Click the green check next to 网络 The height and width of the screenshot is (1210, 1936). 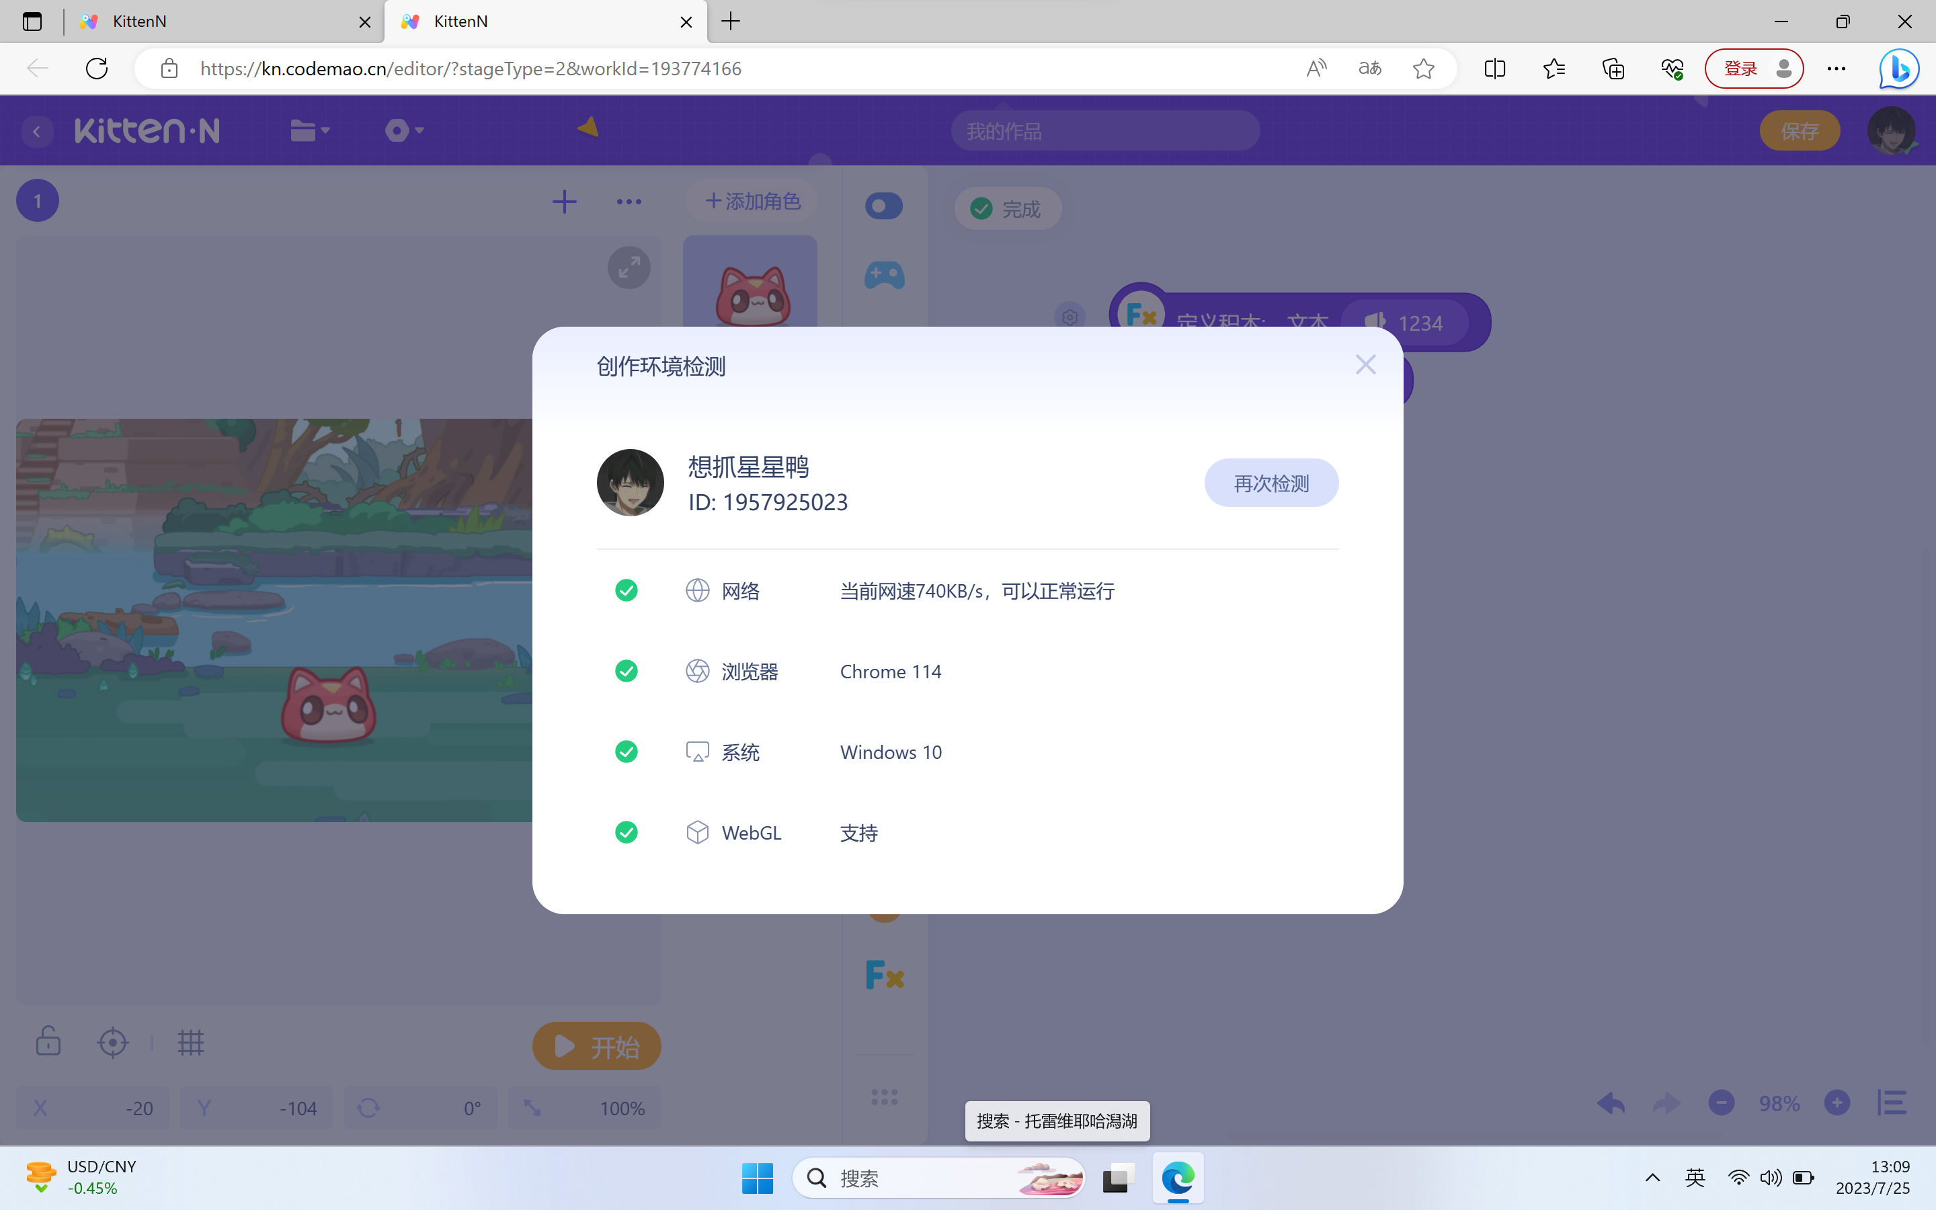(627, 591)
